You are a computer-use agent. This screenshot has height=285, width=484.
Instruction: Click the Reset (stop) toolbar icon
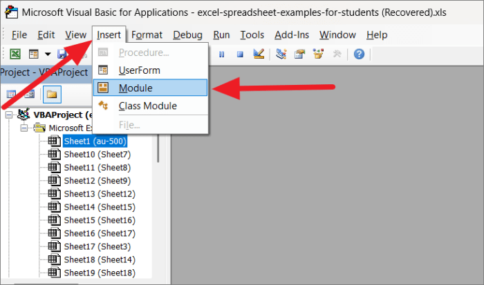tap(240, 55)
